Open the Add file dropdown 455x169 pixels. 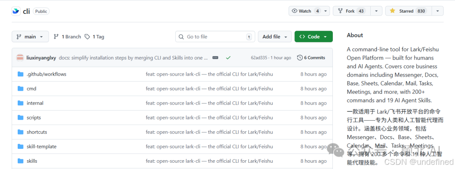pyautogui.click(x=275, y=37)
